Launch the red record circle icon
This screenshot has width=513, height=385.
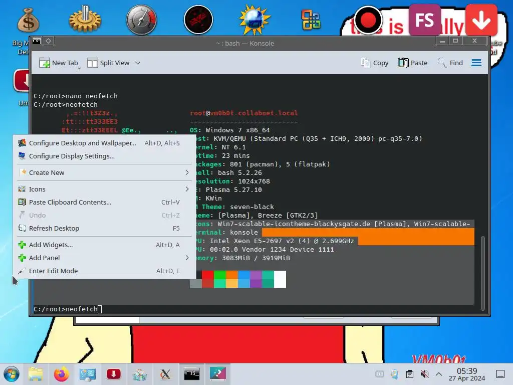(368, 20)
